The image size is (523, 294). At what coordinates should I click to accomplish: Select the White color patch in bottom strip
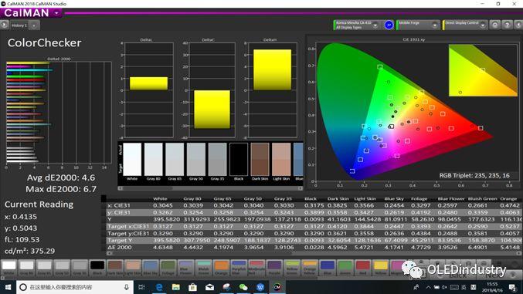[9, 268]
